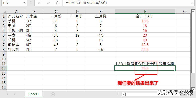The height and width of the screenshot is (98, 196).
Task: Click the 笔记本 cell
Action: point(16,45)
